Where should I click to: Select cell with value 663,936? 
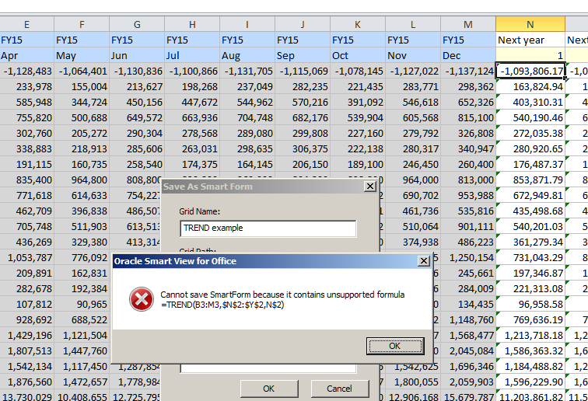tap(192, 117)
